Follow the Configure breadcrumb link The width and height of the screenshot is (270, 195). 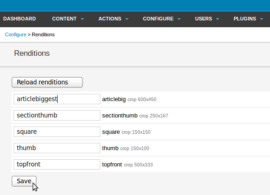coord(16,34)
